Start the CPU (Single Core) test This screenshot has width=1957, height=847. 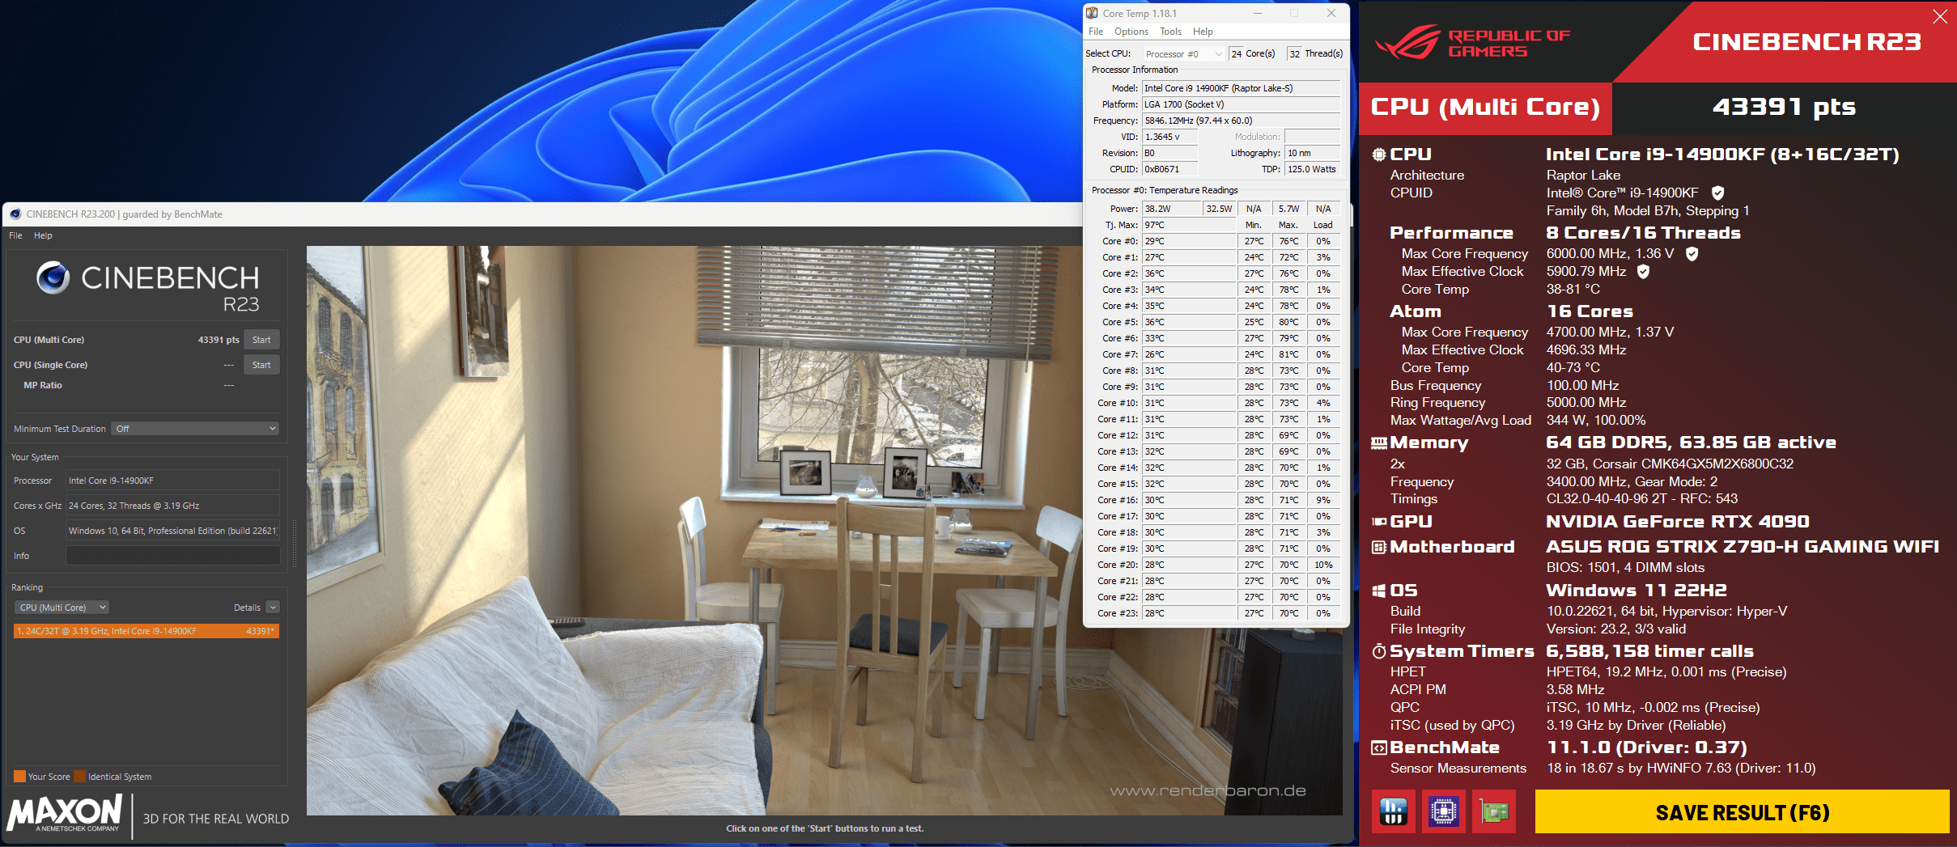click(261, 365)
